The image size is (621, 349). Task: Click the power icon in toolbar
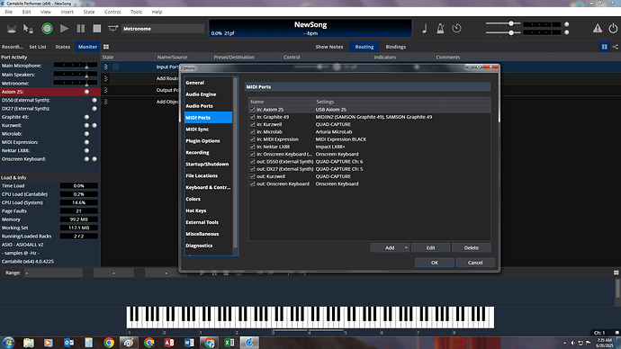click(613, 29)
